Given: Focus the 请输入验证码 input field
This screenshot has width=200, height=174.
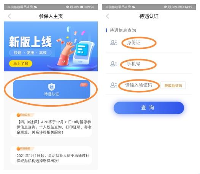Looking at the screenshot, I should click(139, 85).
